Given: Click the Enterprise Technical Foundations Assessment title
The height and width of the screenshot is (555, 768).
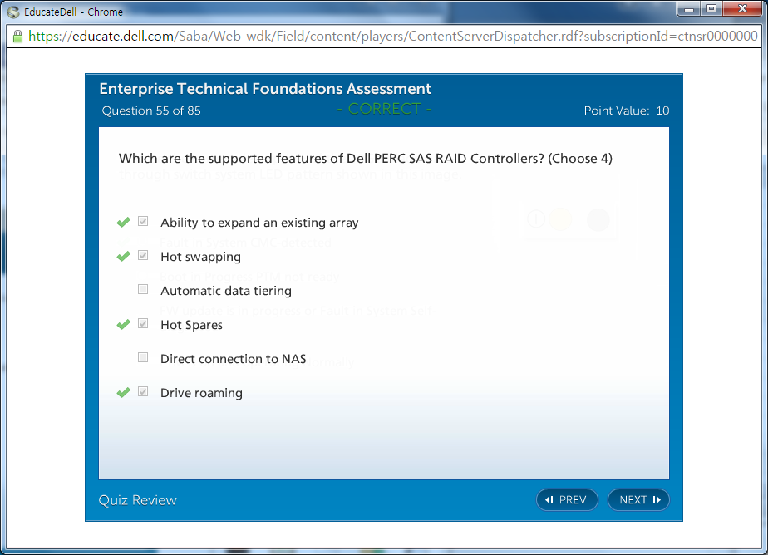Looking at the screenshot, I should tap(264, 89).
